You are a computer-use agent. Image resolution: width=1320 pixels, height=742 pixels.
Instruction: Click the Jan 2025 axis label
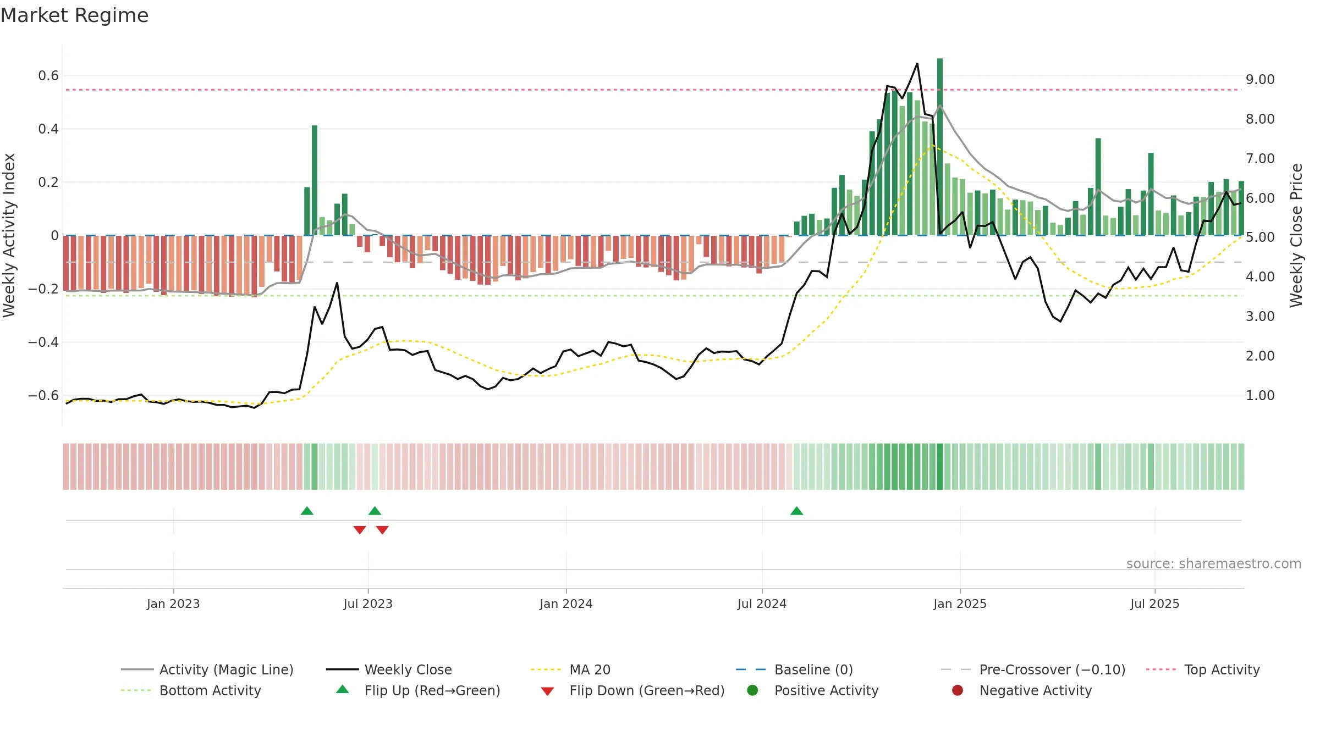point(960,603)
